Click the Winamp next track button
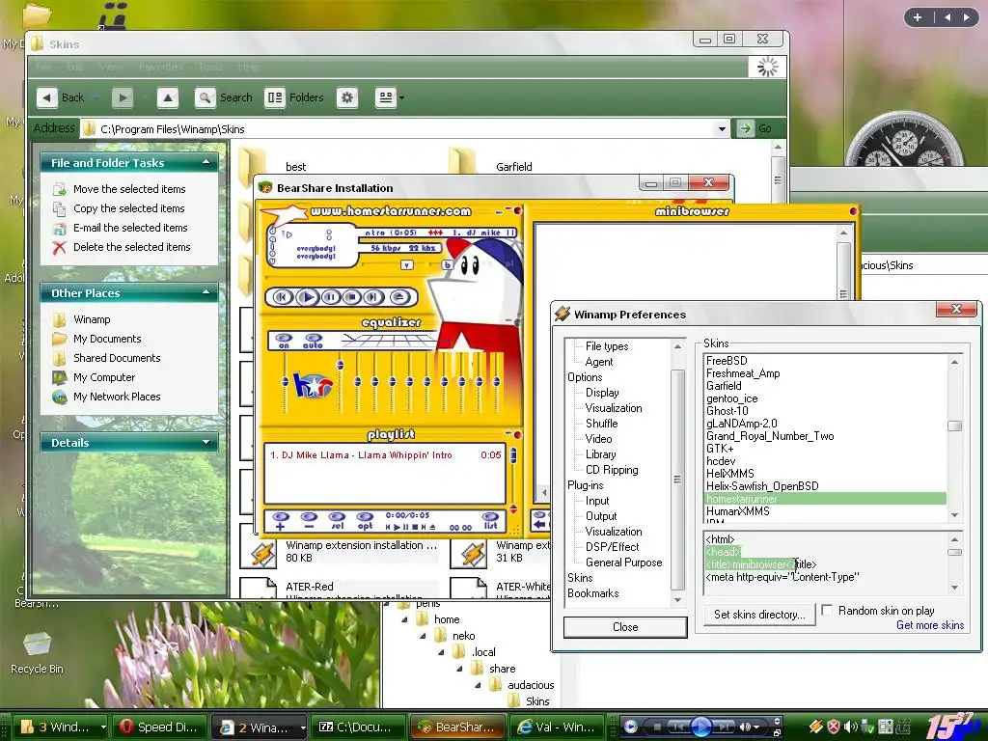The height and width of the screenshot is (741, 988). pyautogui.click(x=373, y=297)
